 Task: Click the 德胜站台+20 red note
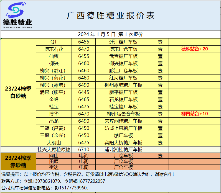(194, 49)
